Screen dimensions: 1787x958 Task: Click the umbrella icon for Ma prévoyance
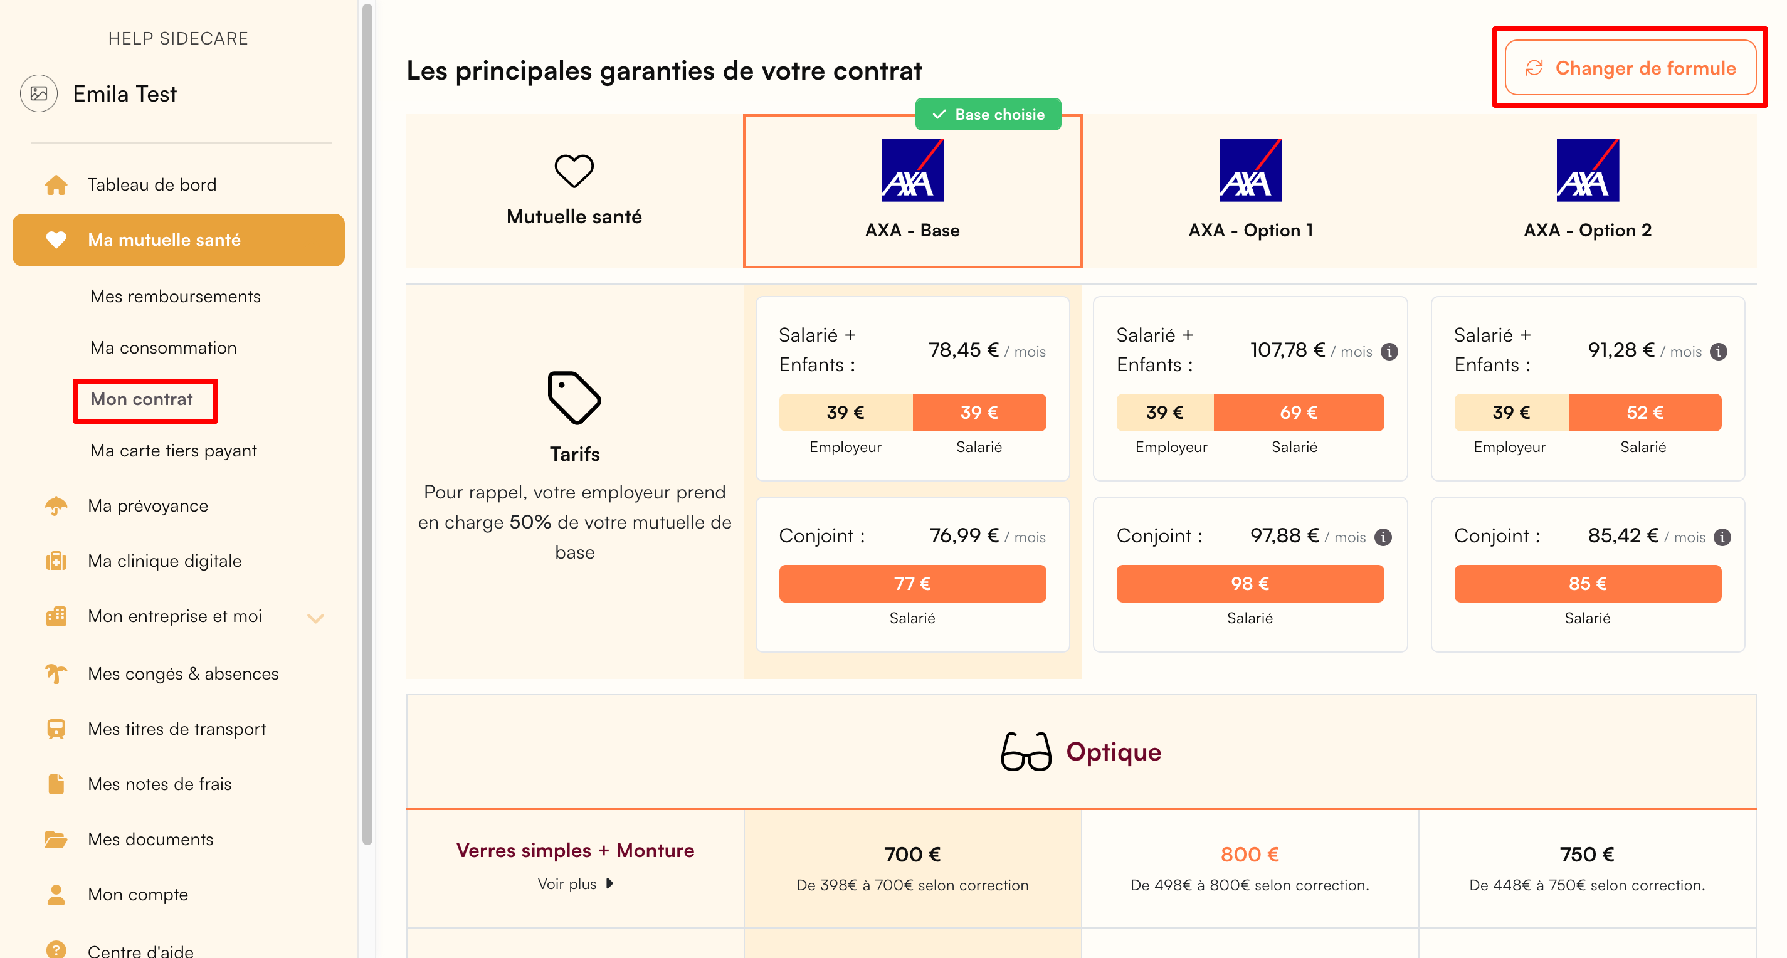coord(56,507)
